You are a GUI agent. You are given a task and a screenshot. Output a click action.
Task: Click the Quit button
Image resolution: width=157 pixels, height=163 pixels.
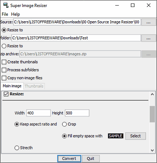(91, 158)
